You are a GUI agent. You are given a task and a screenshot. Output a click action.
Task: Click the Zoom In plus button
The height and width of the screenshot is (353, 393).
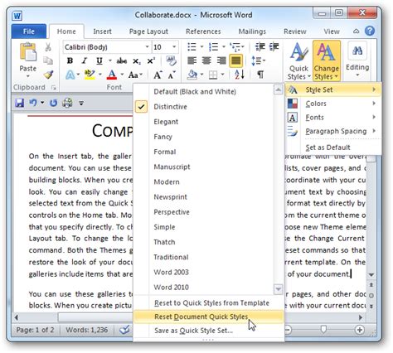359,330
